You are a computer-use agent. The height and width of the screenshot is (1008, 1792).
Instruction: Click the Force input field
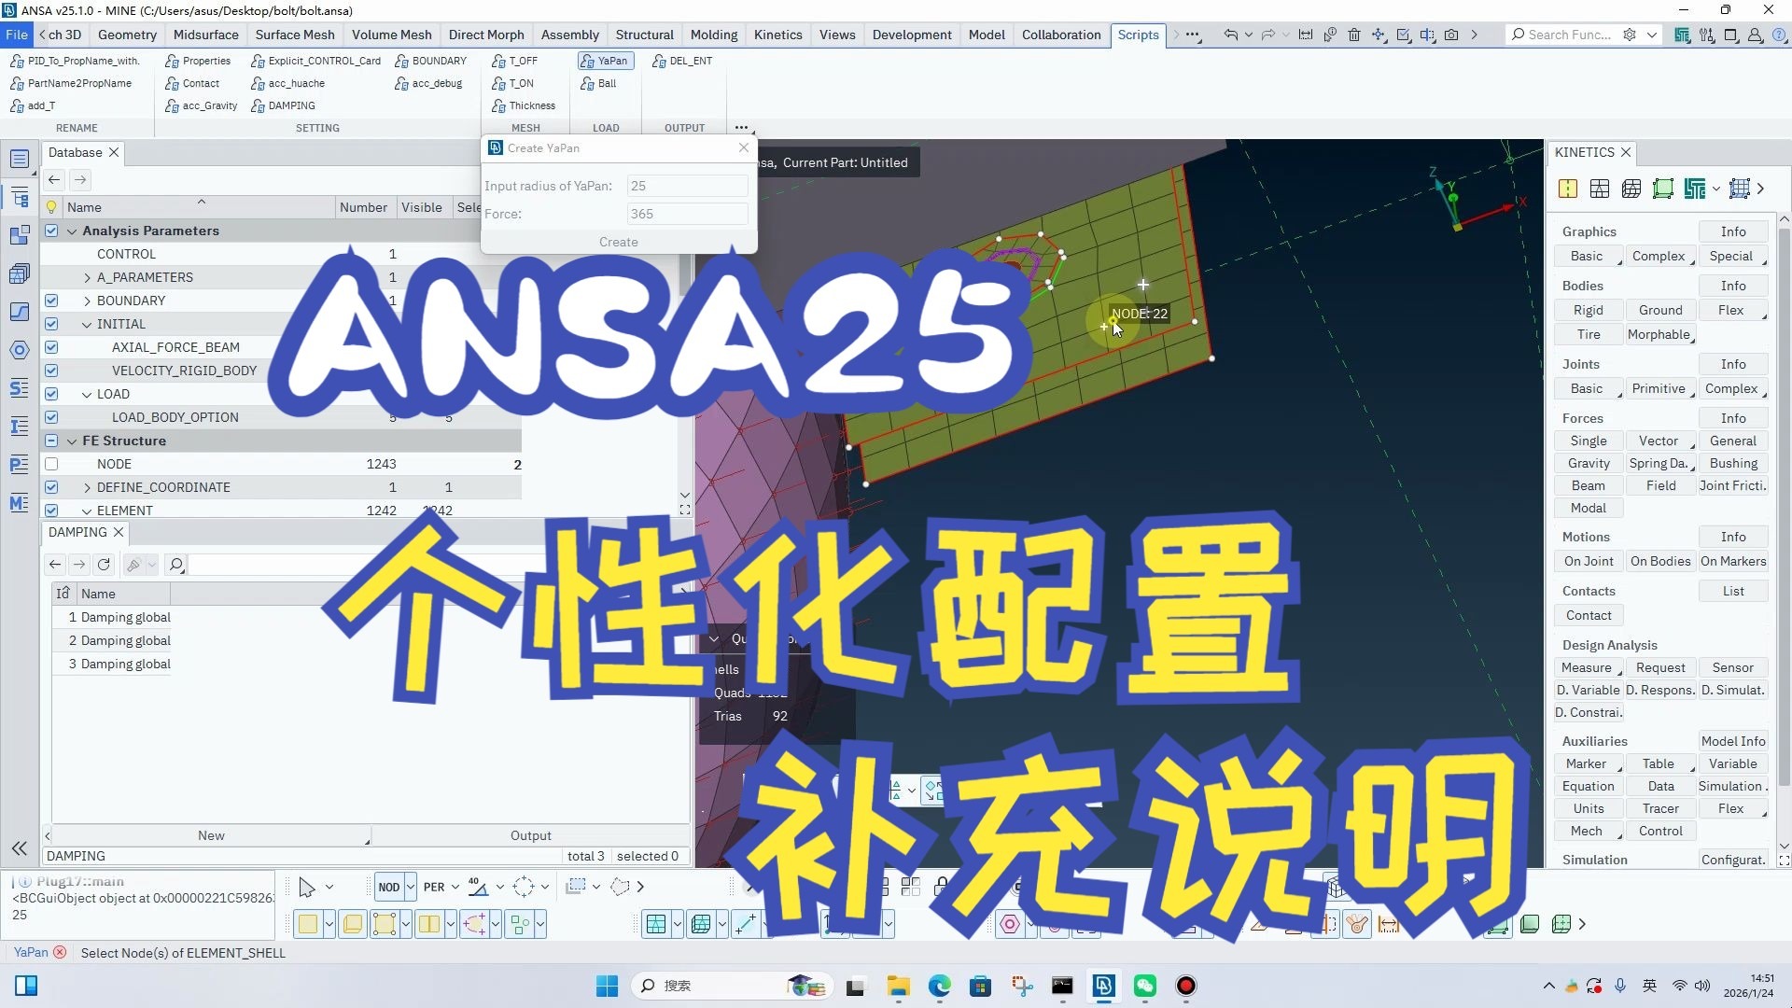[x=687, y=214]
